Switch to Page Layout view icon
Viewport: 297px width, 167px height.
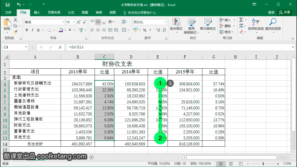pyautogui.click(x=231, y=164)
